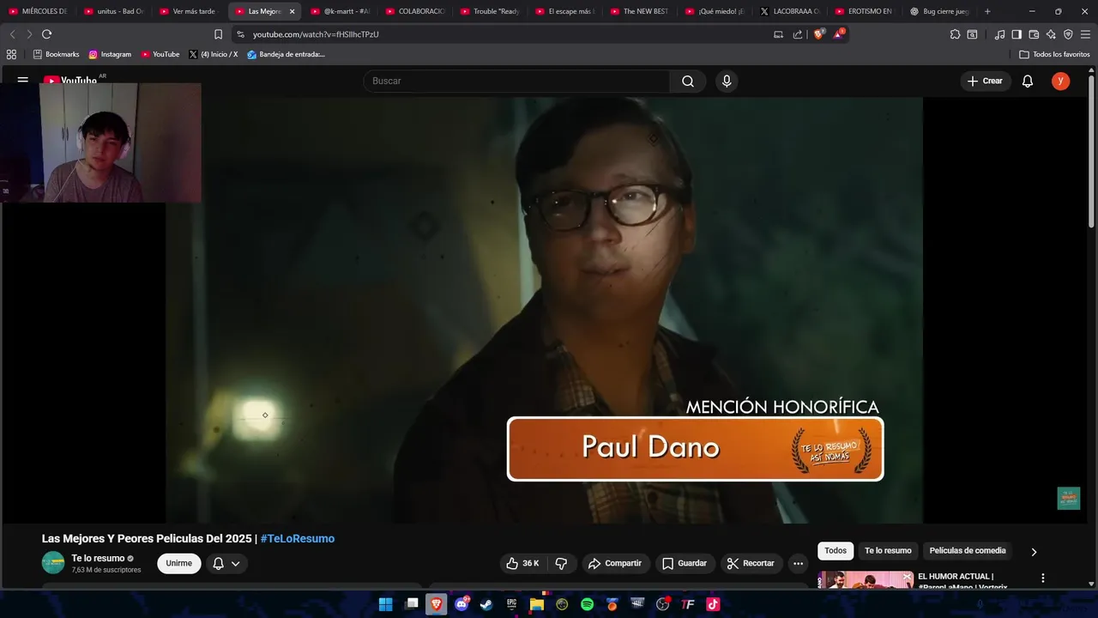The image size is (1098, 618).
Task: Switch to the LACOBRAAA X tab
Action: click(790, 11)
